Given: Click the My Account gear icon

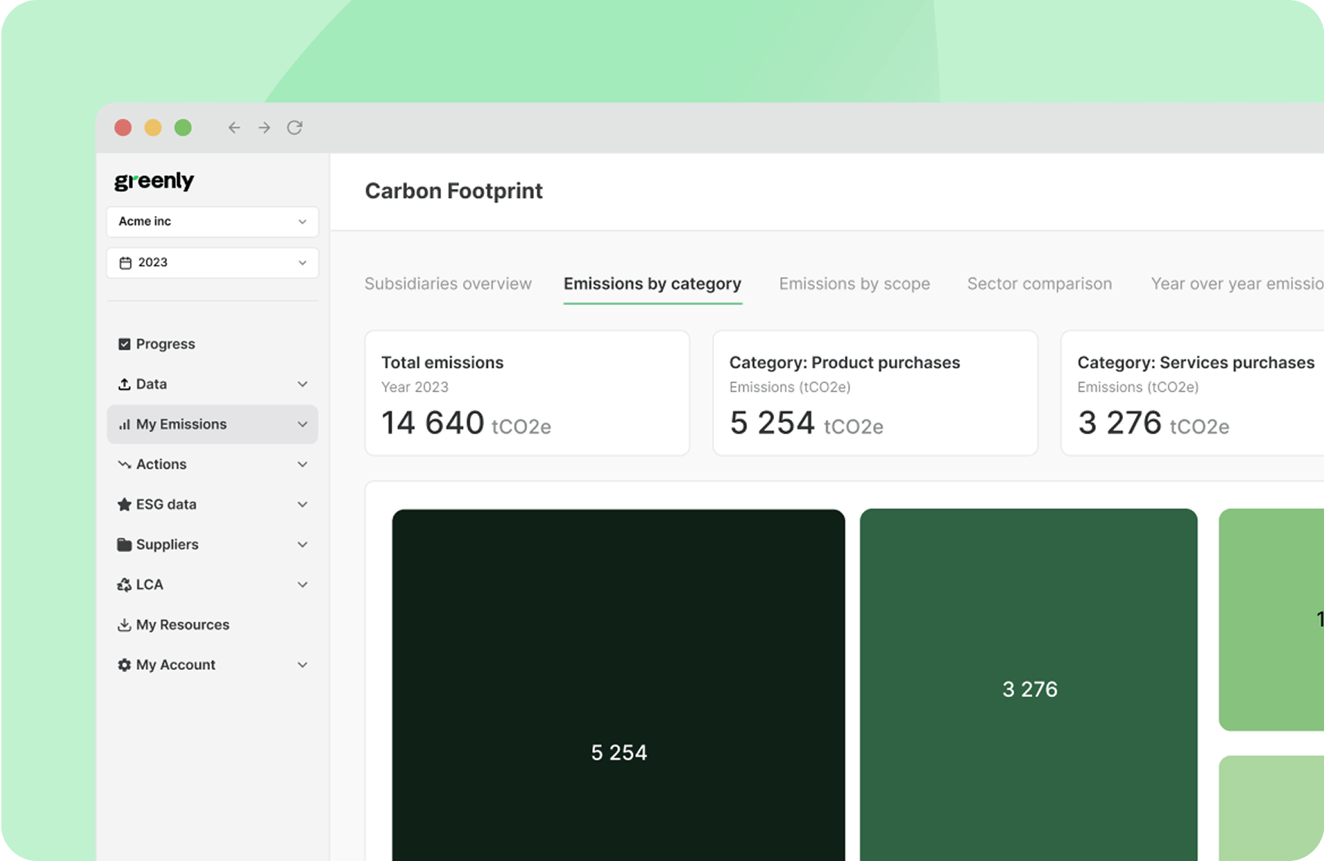Looking at the screenshot, I should [125, 665].
